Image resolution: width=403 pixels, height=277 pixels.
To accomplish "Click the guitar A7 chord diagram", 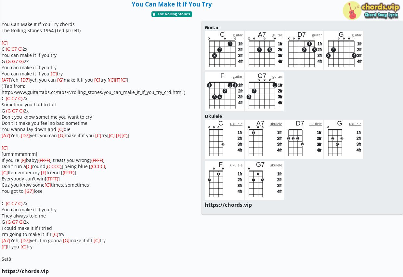I will (x=264, y=50).
